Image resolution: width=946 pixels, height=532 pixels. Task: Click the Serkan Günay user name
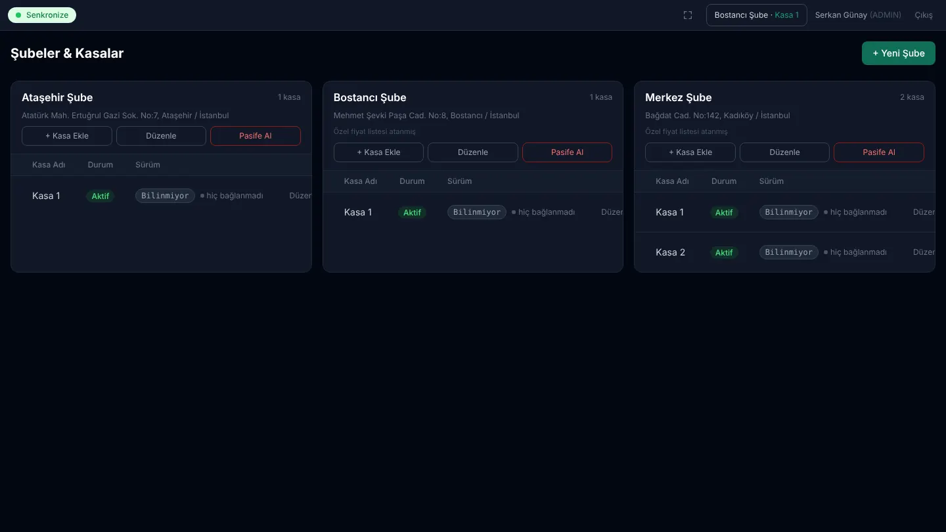pos(841,15)
